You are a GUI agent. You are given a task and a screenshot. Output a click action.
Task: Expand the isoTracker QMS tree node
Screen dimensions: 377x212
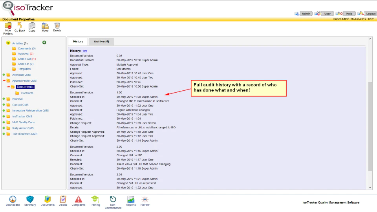[x=4, y=116]
